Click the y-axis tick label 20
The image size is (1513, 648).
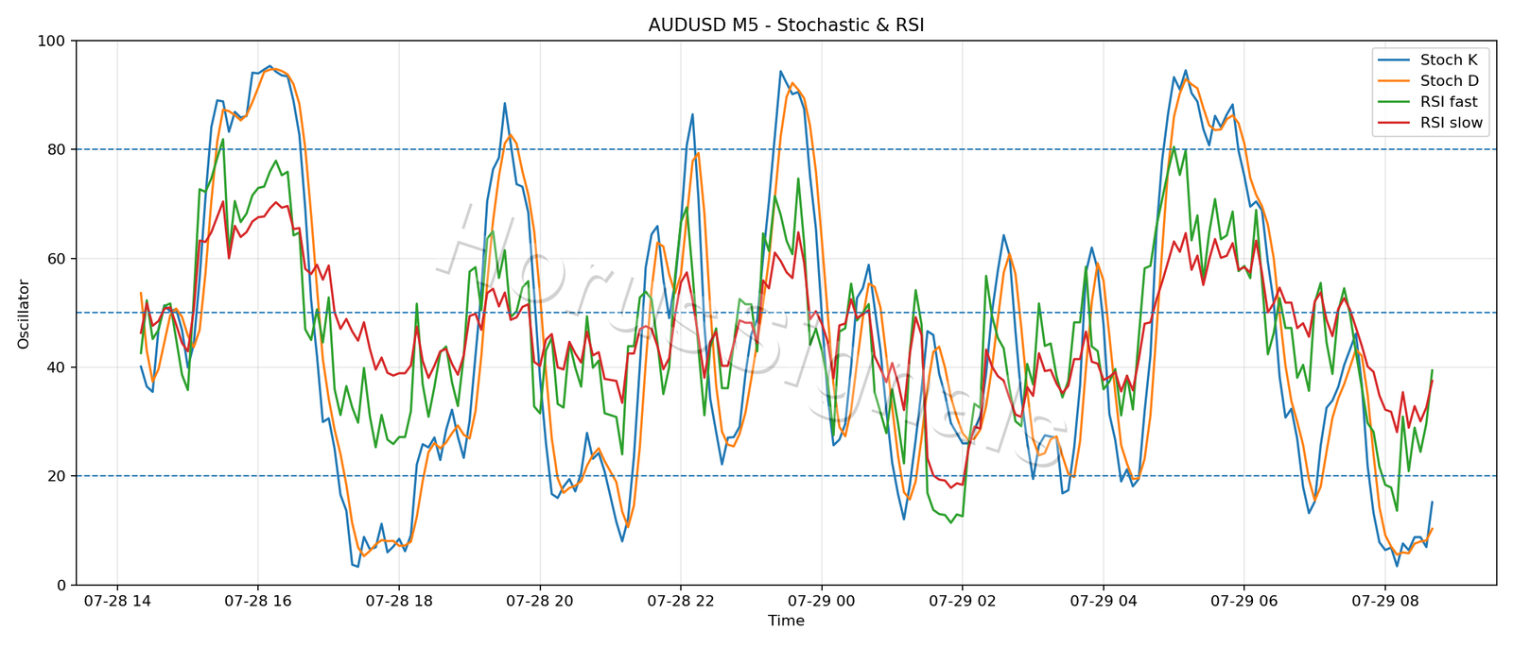[x=56, y=476]
